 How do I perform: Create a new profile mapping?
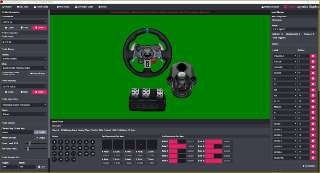9,92
